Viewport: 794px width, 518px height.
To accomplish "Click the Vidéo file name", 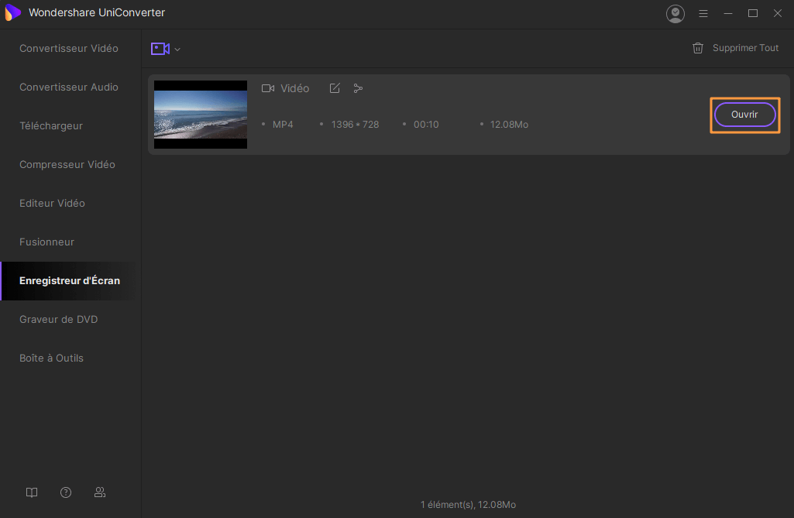I will (x=294, y=88).
